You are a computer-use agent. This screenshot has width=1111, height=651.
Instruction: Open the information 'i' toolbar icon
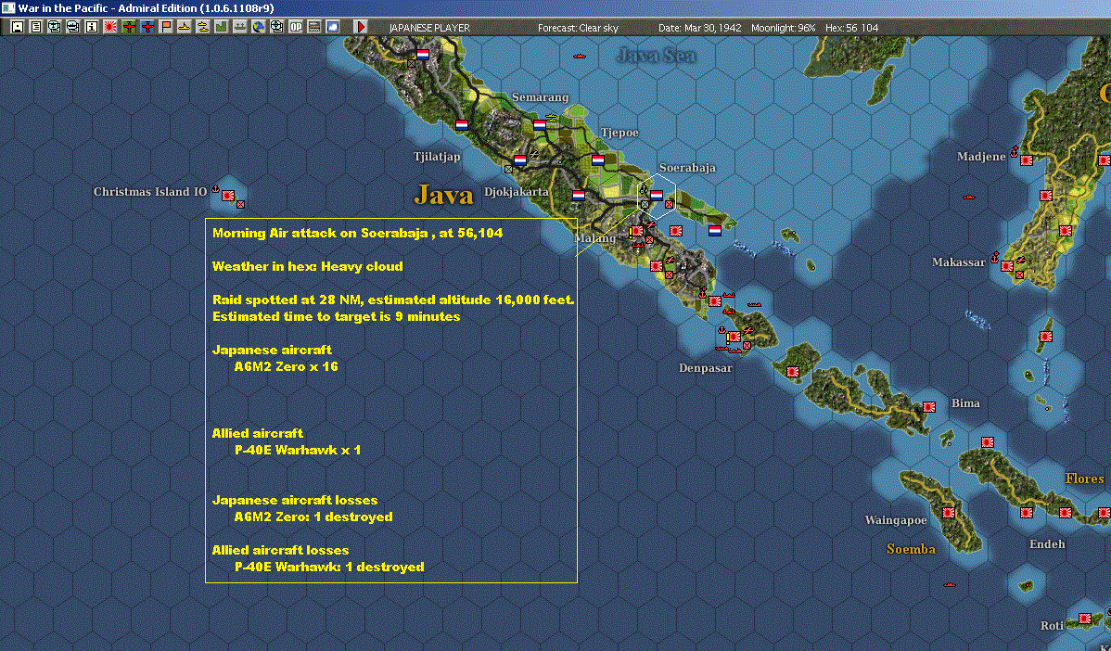92,27
